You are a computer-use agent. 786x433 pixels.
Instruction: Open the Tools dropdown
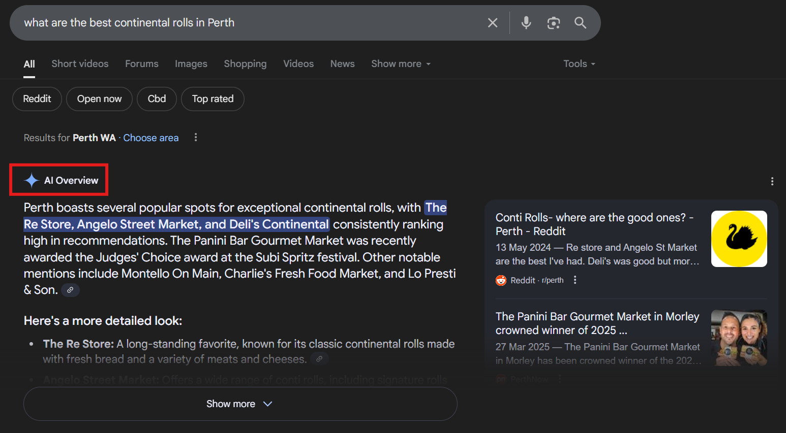(579, 64)
